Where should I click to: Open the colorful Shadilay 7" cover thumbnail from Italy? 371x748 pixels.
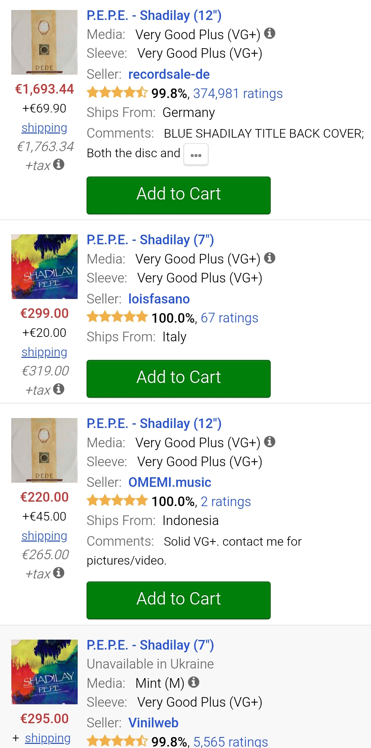[44, 267]
